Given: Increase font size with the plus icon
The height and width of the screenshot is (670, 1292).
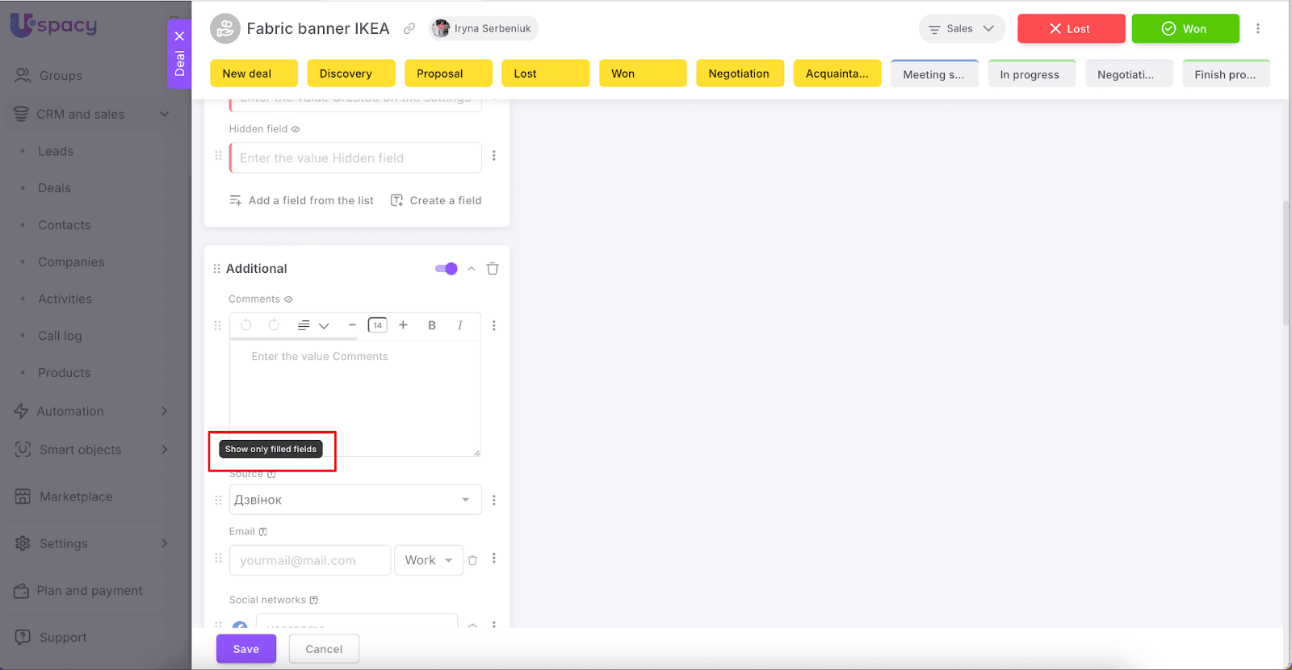Looking at the screenshot, I should pos(403,325).
